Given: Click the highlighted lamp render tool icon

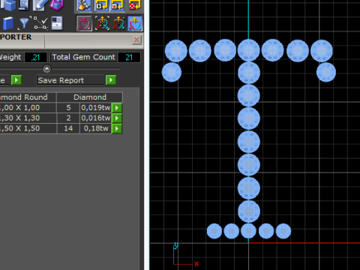Looking at the screenshot, I should click(x=84, y=5).
